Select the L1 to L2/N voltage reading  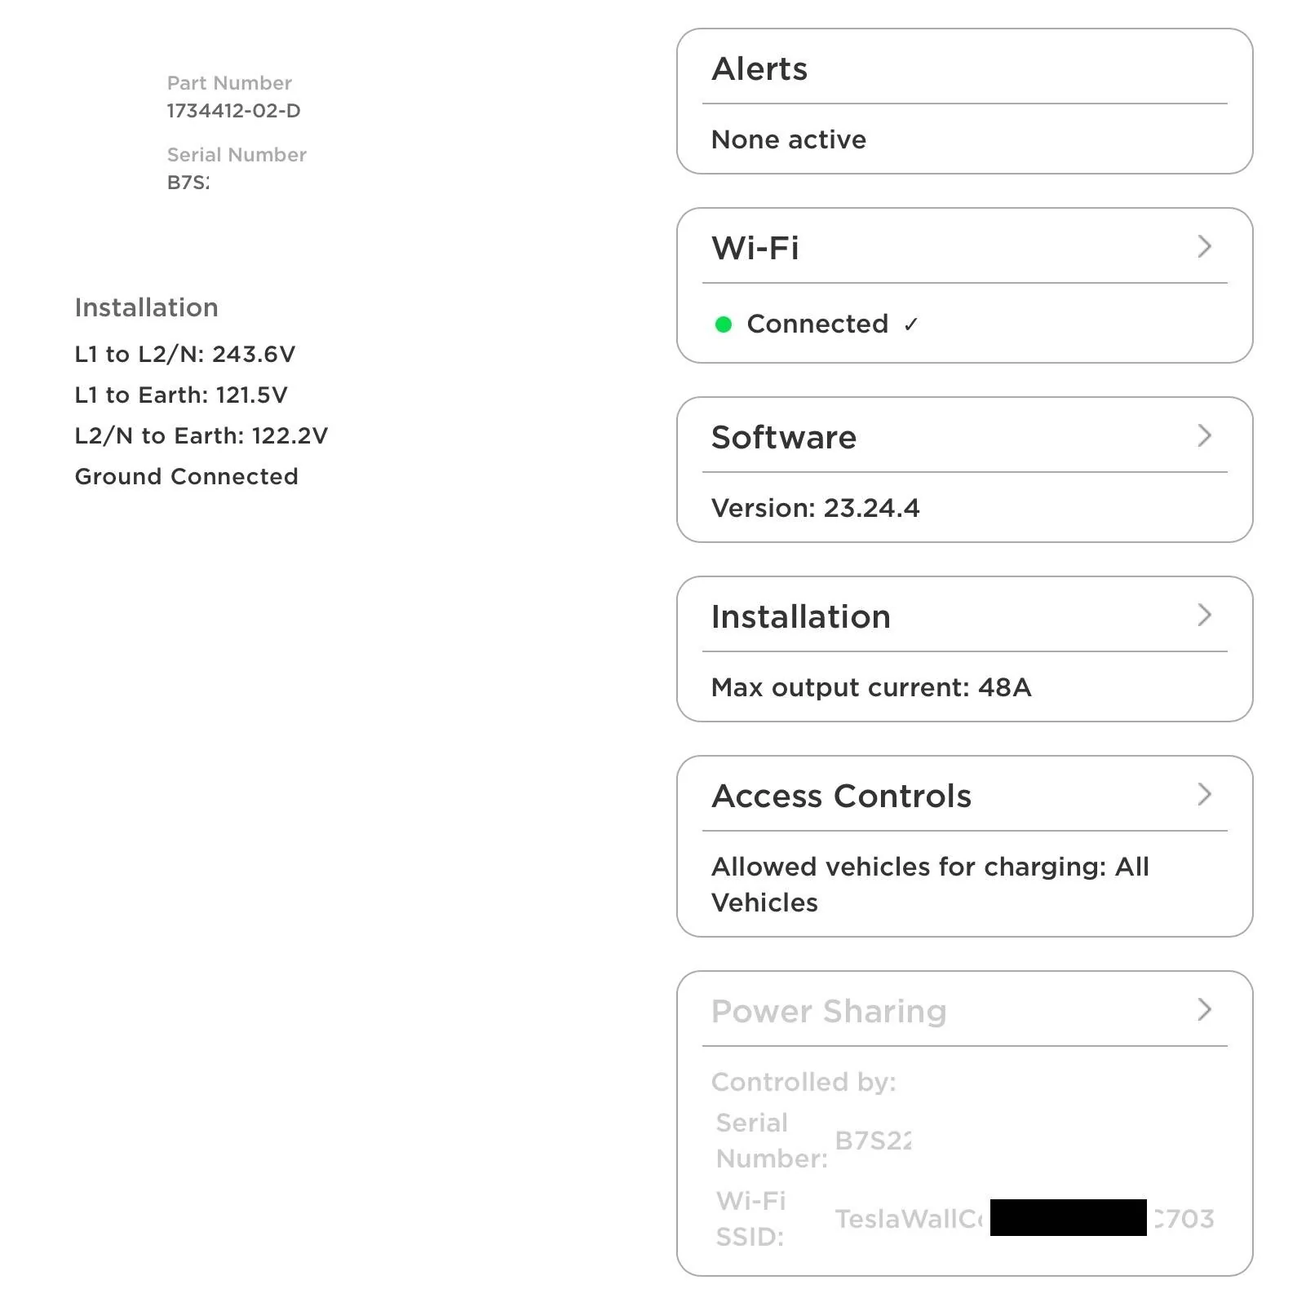coord(185,354)
